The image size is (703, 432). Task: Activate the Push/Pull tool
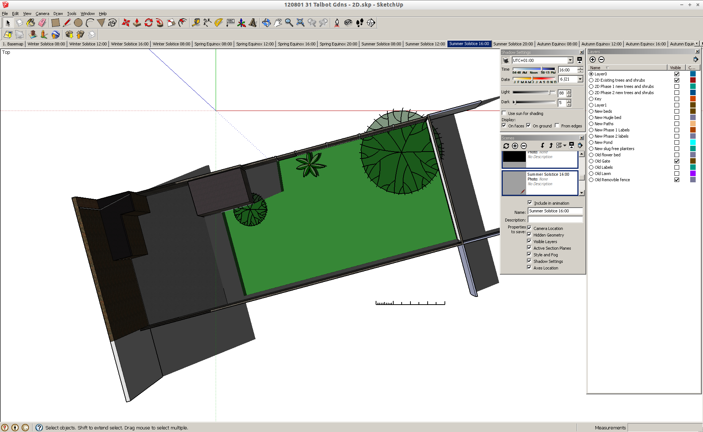[137, 23]
